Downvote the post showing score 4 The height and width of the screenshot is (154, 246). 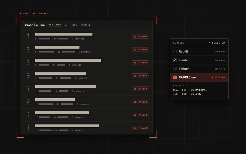(28, 91)
